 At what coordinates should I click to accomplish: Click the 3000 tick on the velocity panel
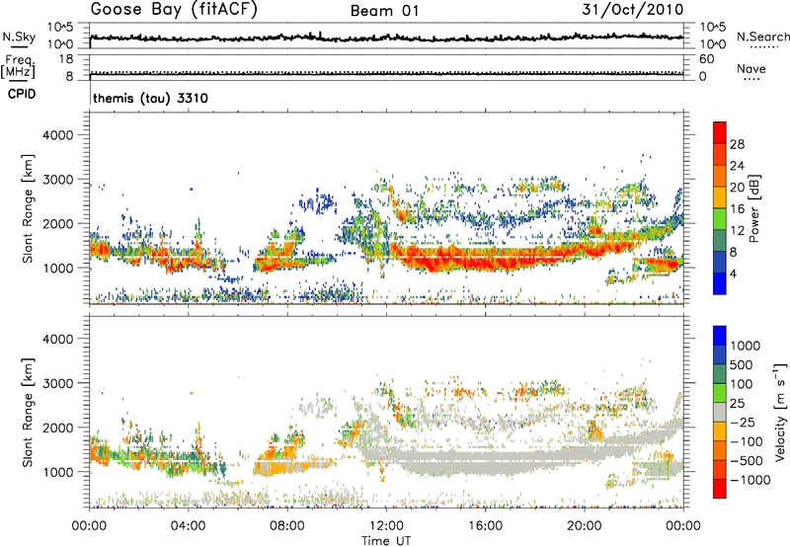pyautogui.click(x=58, y=383)
